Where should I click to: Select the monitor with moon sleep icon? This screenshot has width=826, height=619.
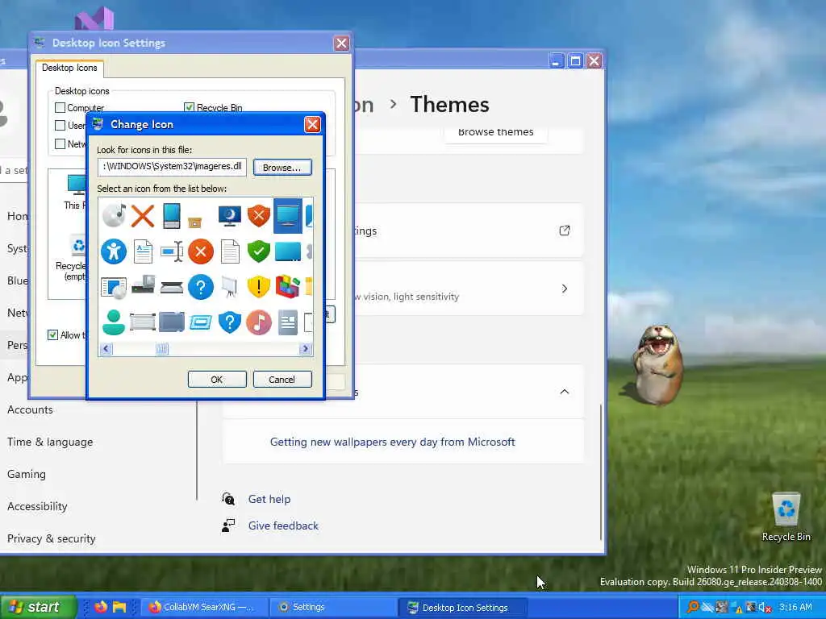(x=230, y=216)
